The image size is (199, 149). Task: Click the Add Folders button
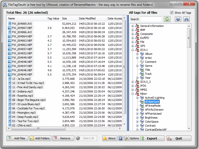tap(40, 138)
